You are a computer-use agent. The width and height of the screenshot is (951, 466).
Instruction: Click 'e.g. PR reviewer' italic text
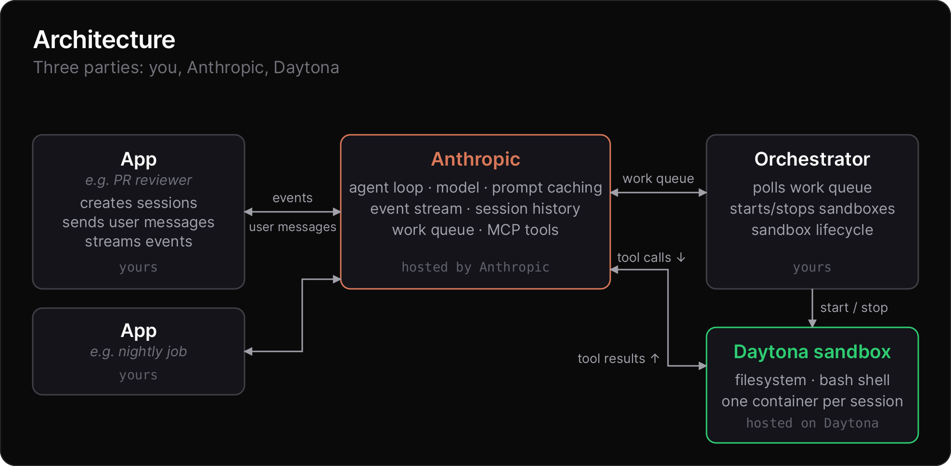coord(139,180)
